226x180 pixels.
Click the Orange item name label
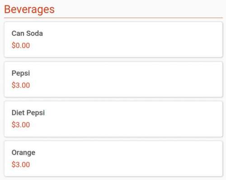pos(24,153)
